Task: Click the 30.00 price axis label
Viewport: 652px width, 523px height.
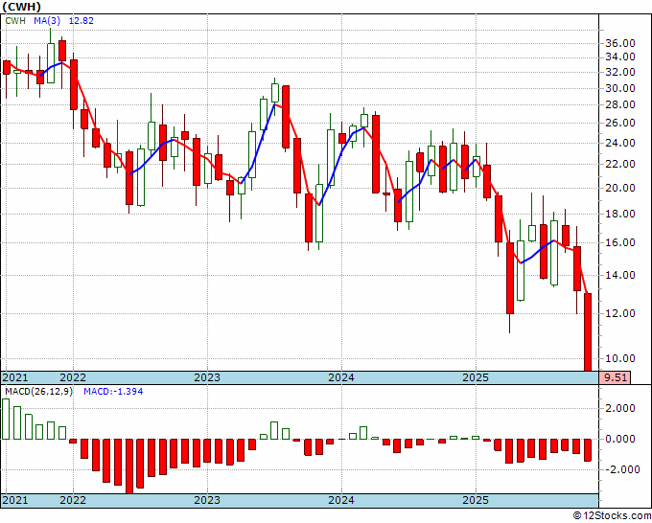Action: (x=620, y=88)
